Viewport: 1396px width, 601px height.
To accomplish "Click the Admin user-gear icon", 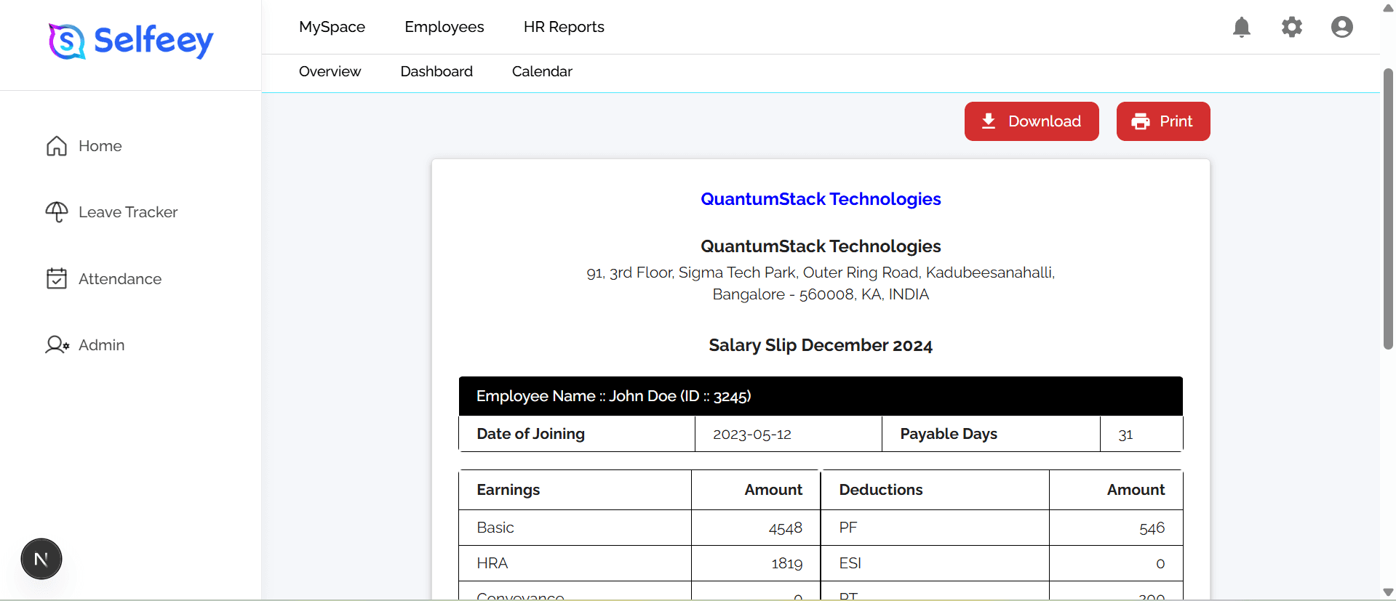I will pyautogui.click(x=57, y=344).
